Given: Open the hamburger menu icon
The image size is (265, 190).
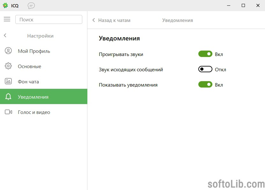Looking at the screenshot, I should [x=7, y=19].
